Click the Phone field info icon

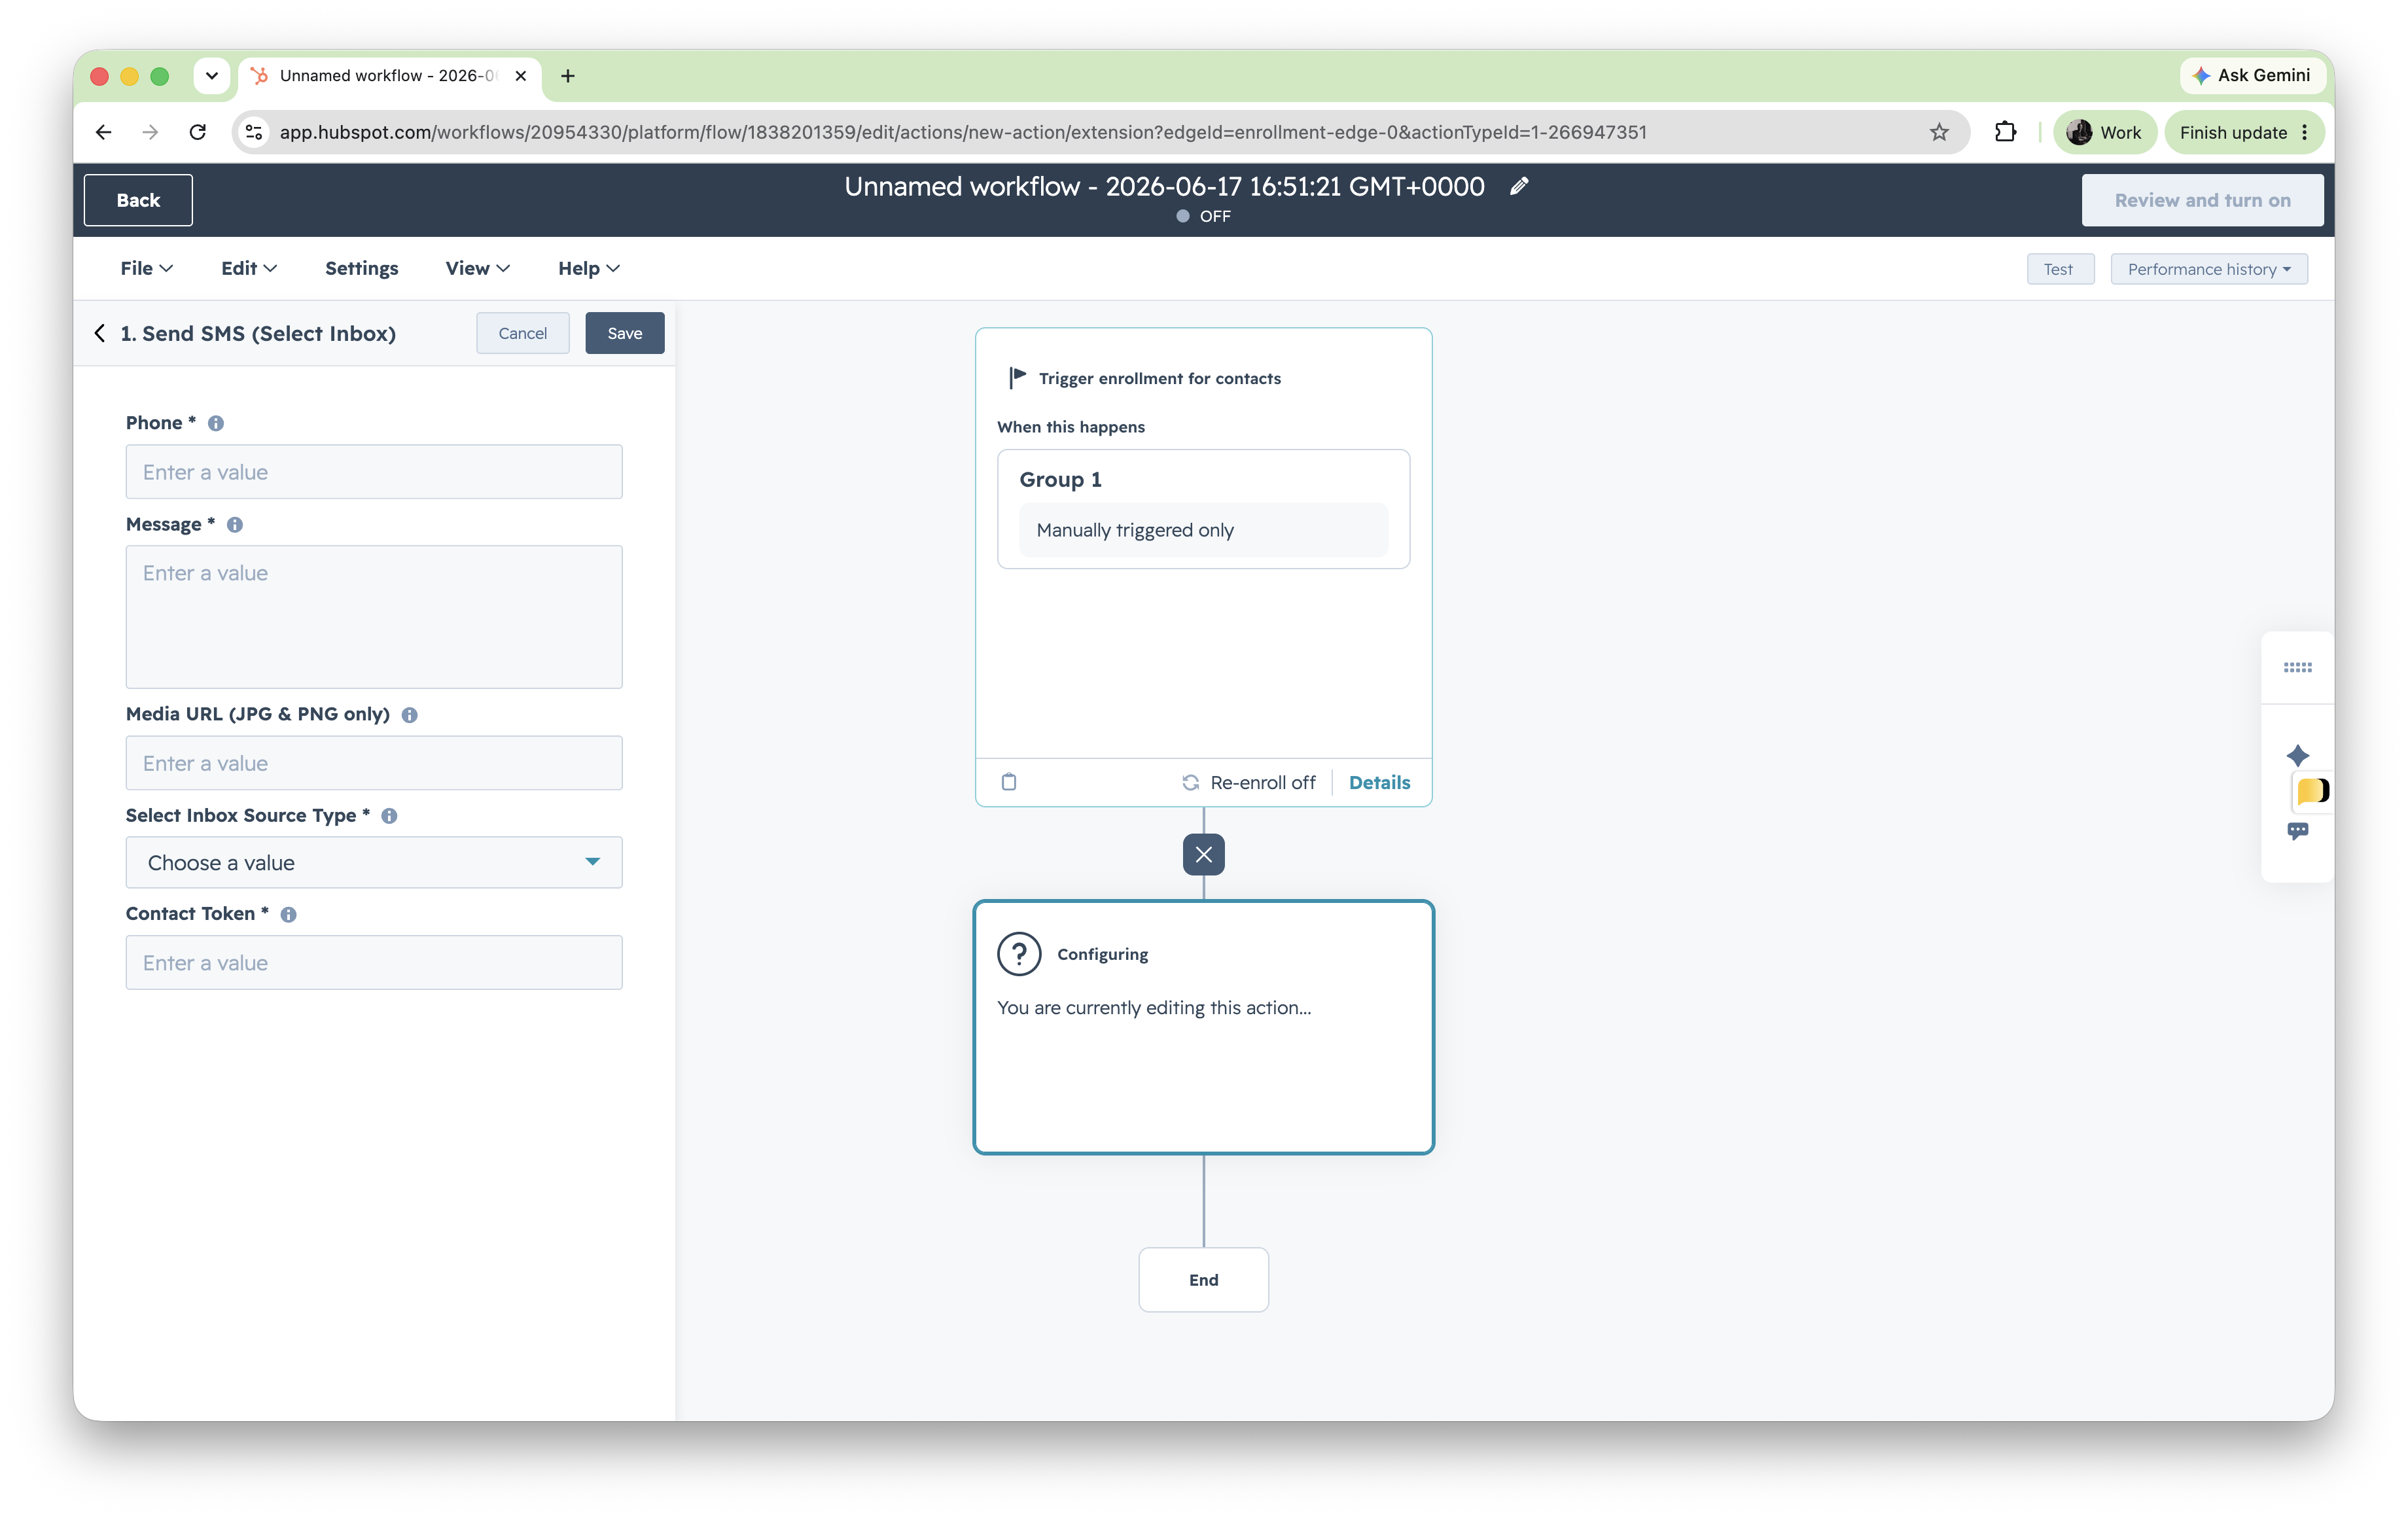point(215,423)
